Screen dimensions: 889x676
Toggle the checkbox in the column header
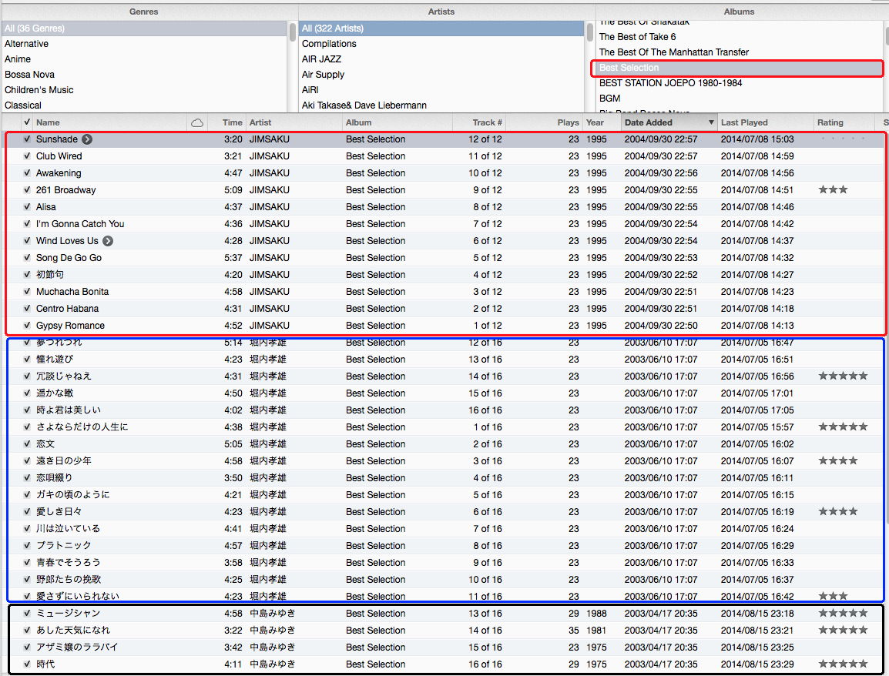coord(27,122)
